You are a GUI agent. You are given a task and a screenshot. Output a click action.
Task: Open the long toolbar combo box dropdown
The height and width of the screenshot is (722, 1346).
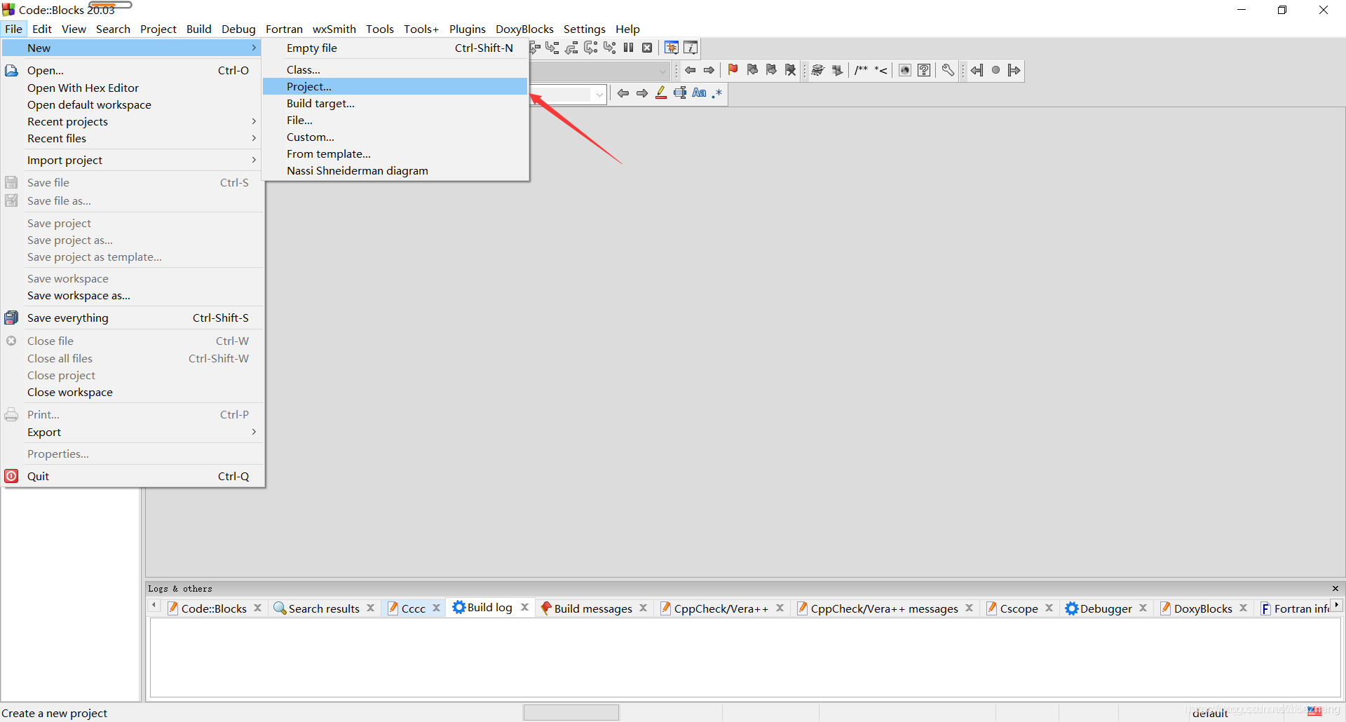pyautogui.click(x=662, y=71)
